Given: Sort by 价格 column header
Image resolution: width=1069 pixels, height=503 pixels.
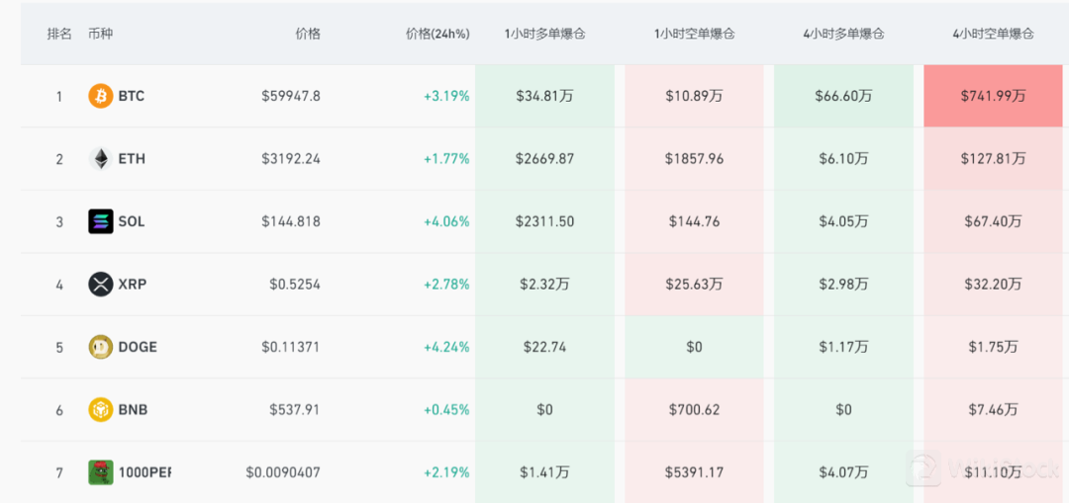Looking at the screenshot, I should pos(308,34).
